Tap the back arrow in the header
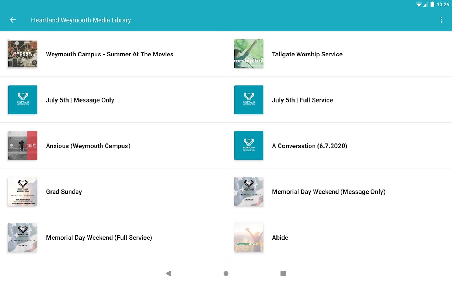 13,20
